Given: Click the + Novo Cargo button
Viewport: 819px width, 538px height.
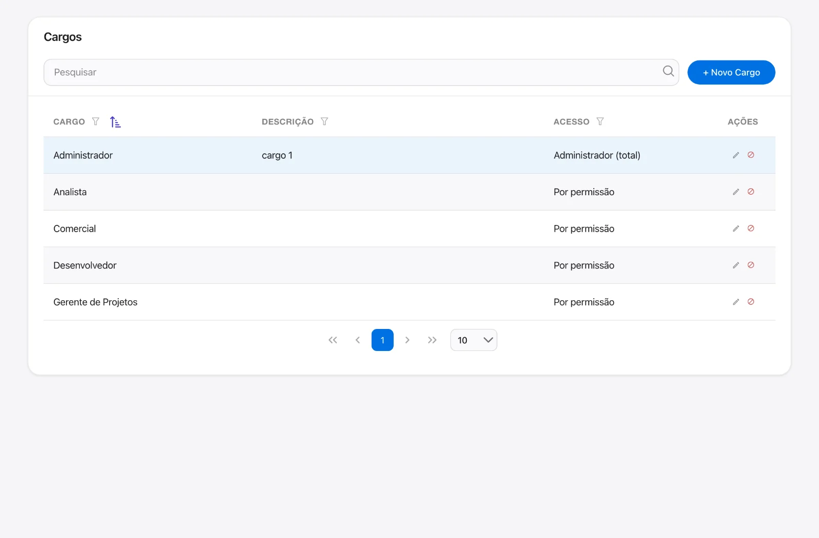Looking at the screenshot, I should click(731, 72).
